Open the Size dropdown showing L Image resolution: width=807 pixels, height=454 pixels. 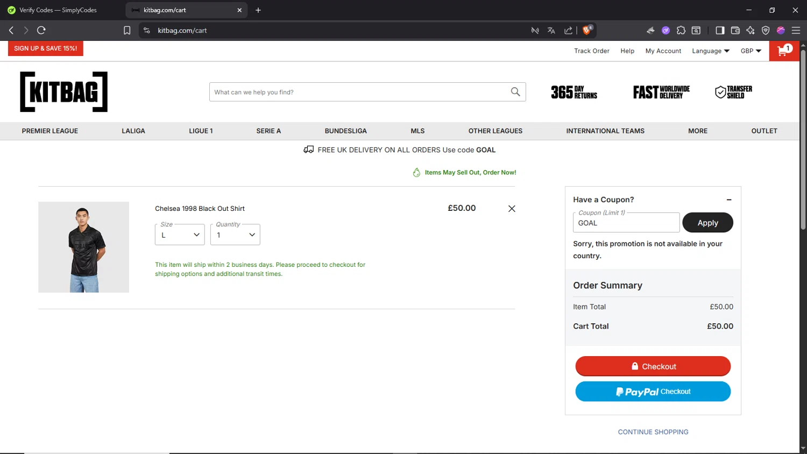pyautogui.click(x=180, y=235)
